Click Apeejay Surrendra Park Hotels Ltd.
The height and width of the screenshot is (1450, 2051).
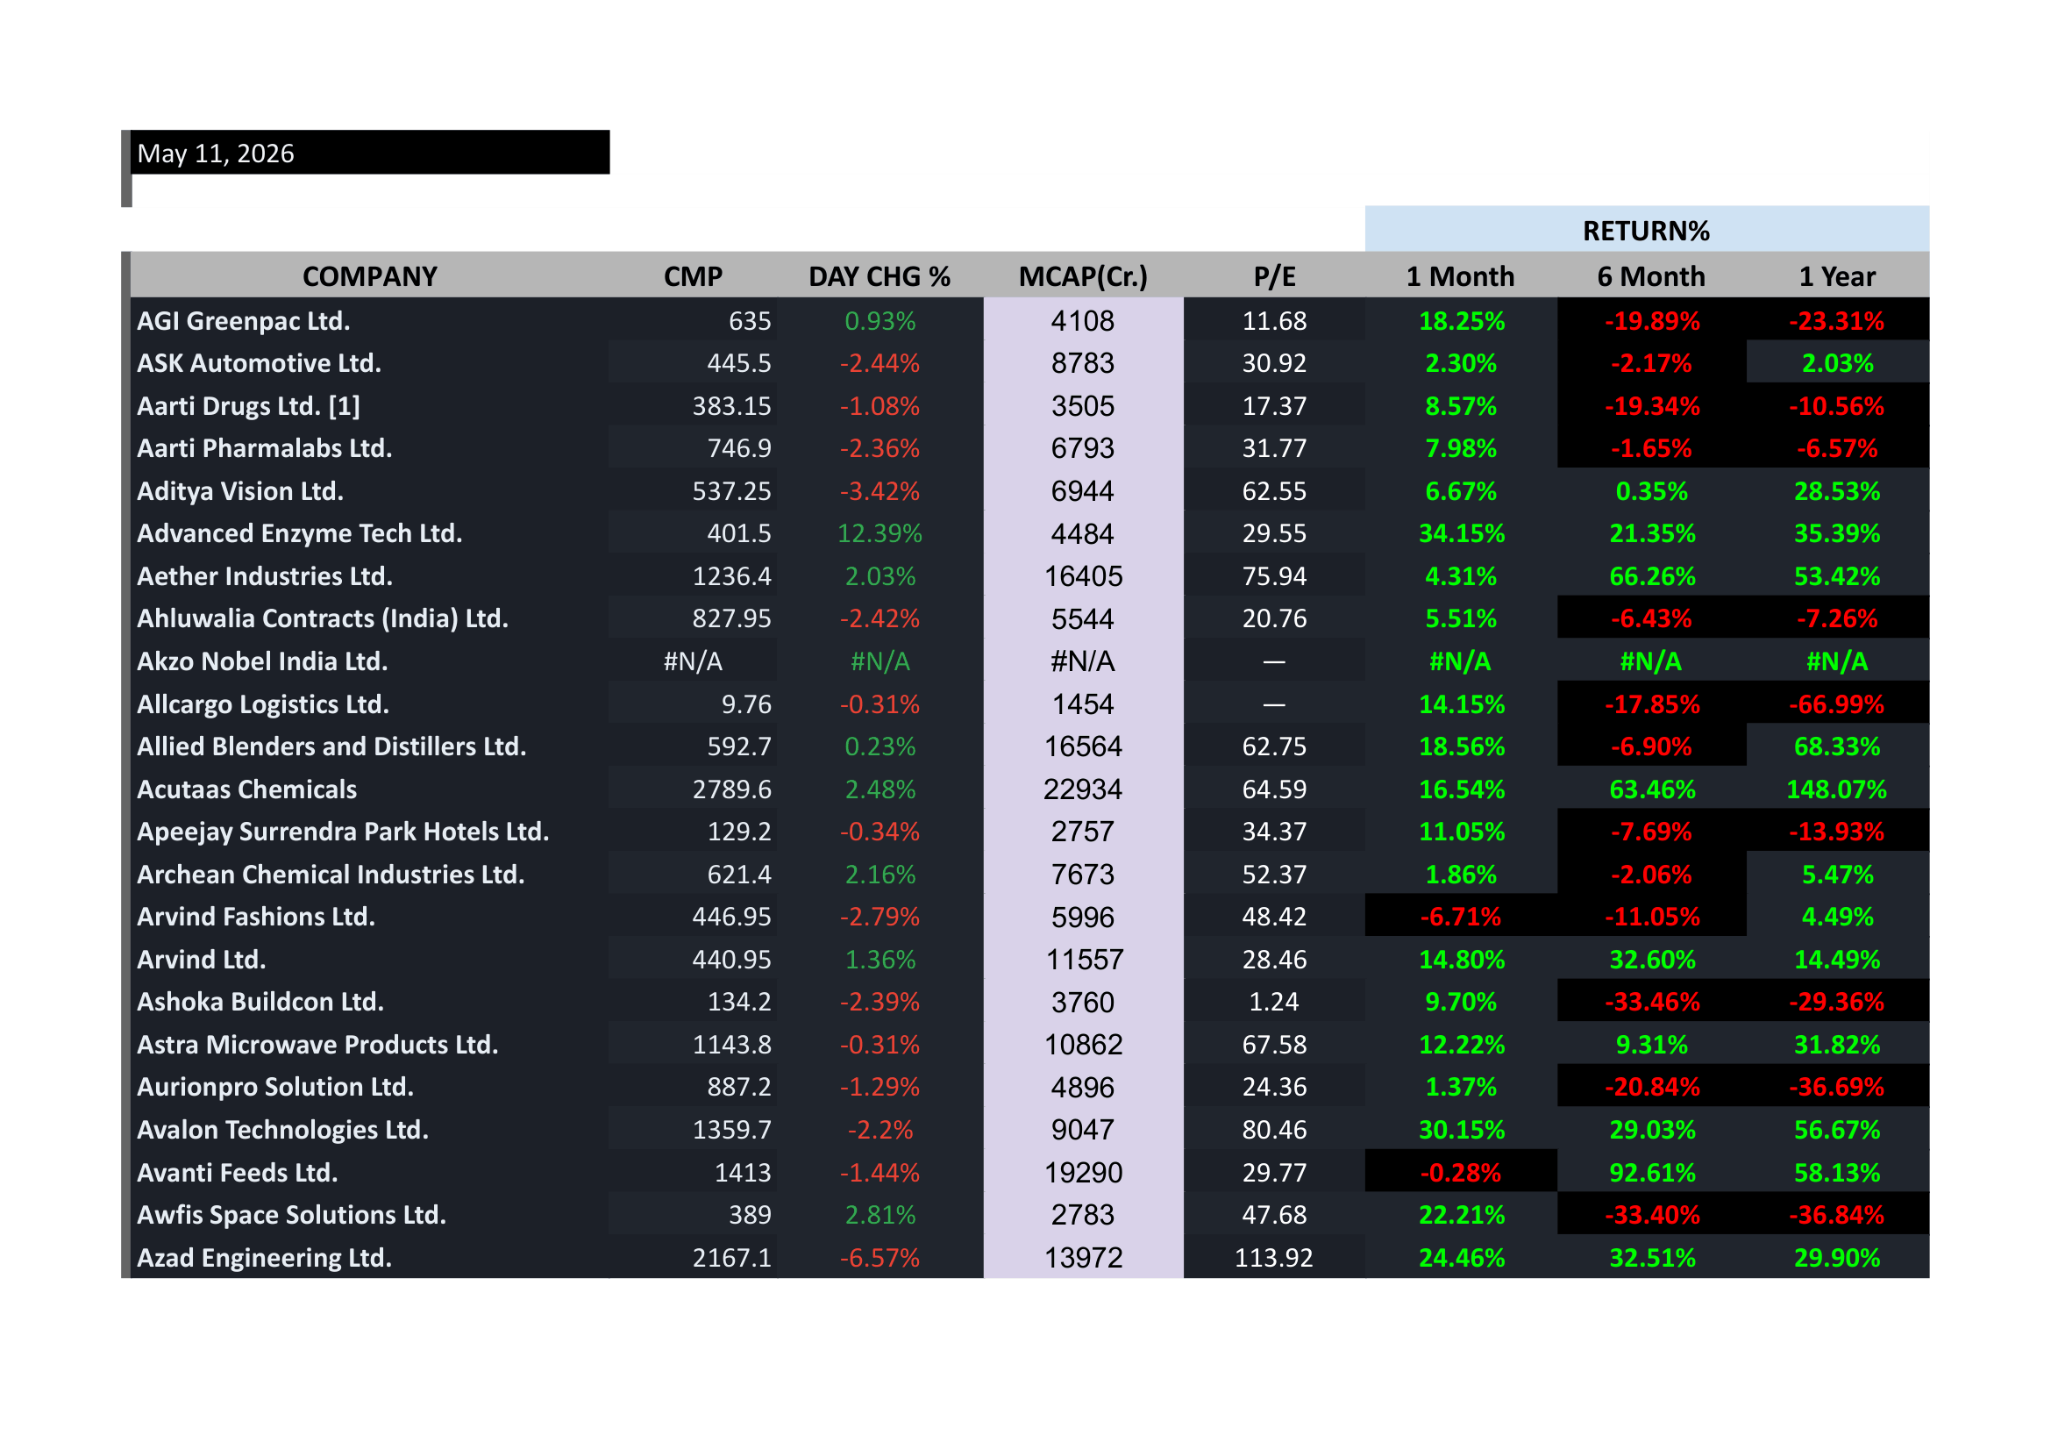[x=343, y=831]
